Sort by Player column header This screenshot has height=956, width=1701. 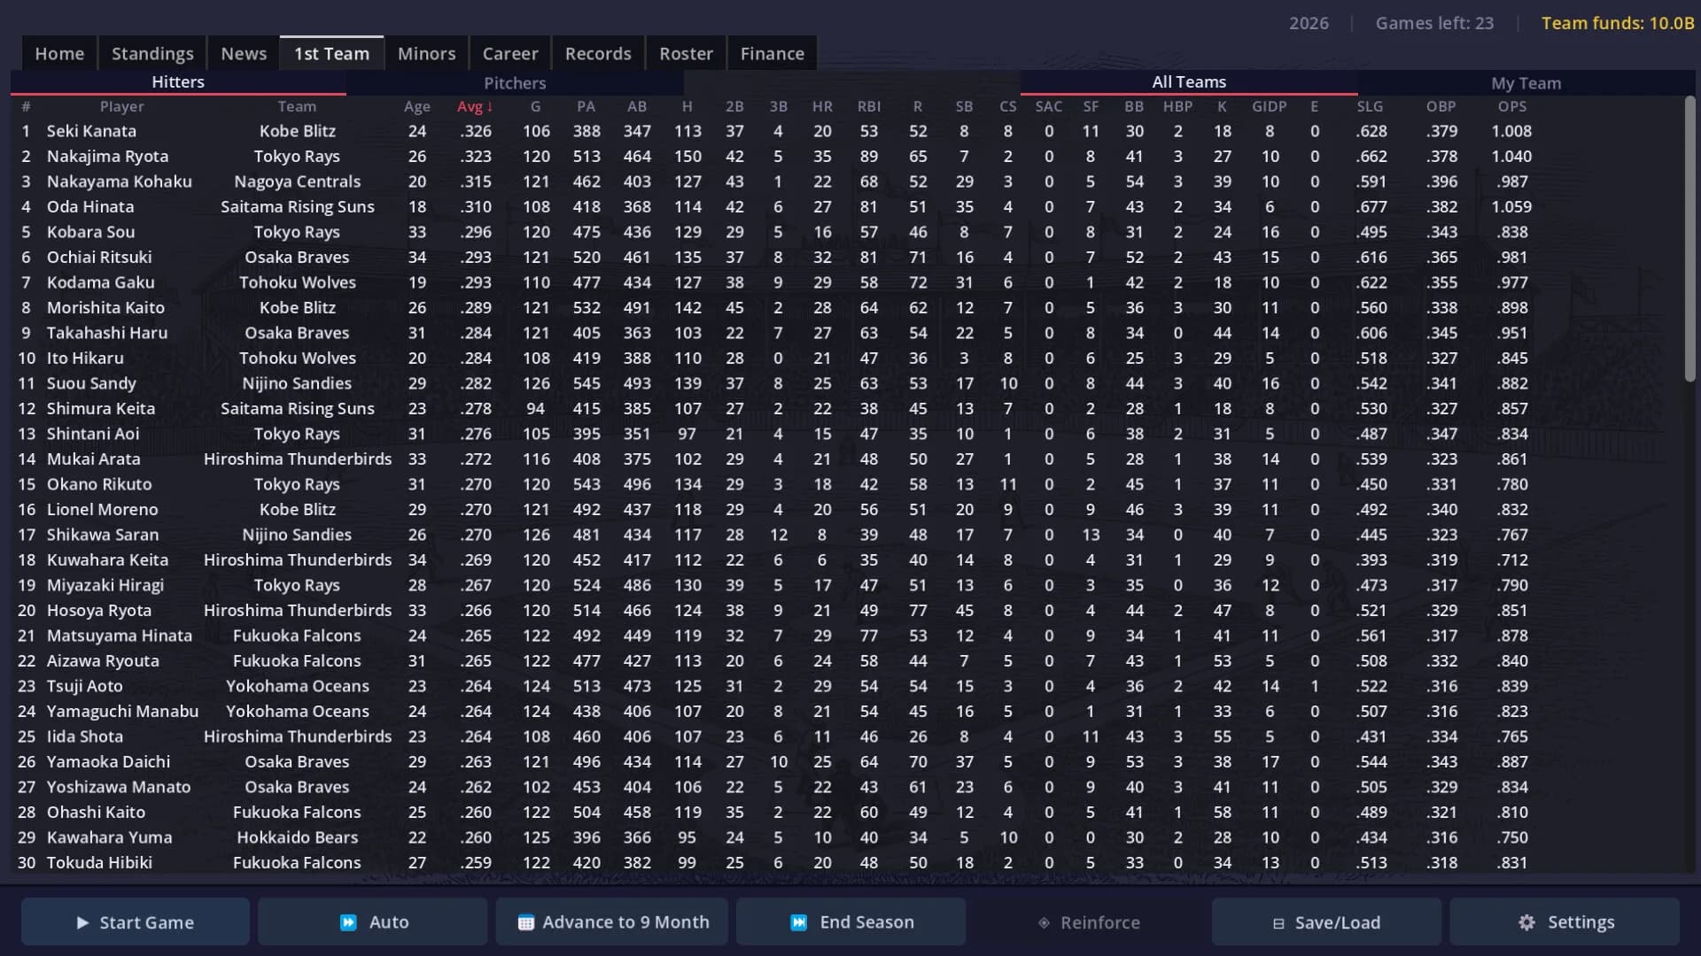tap(121, 106)
